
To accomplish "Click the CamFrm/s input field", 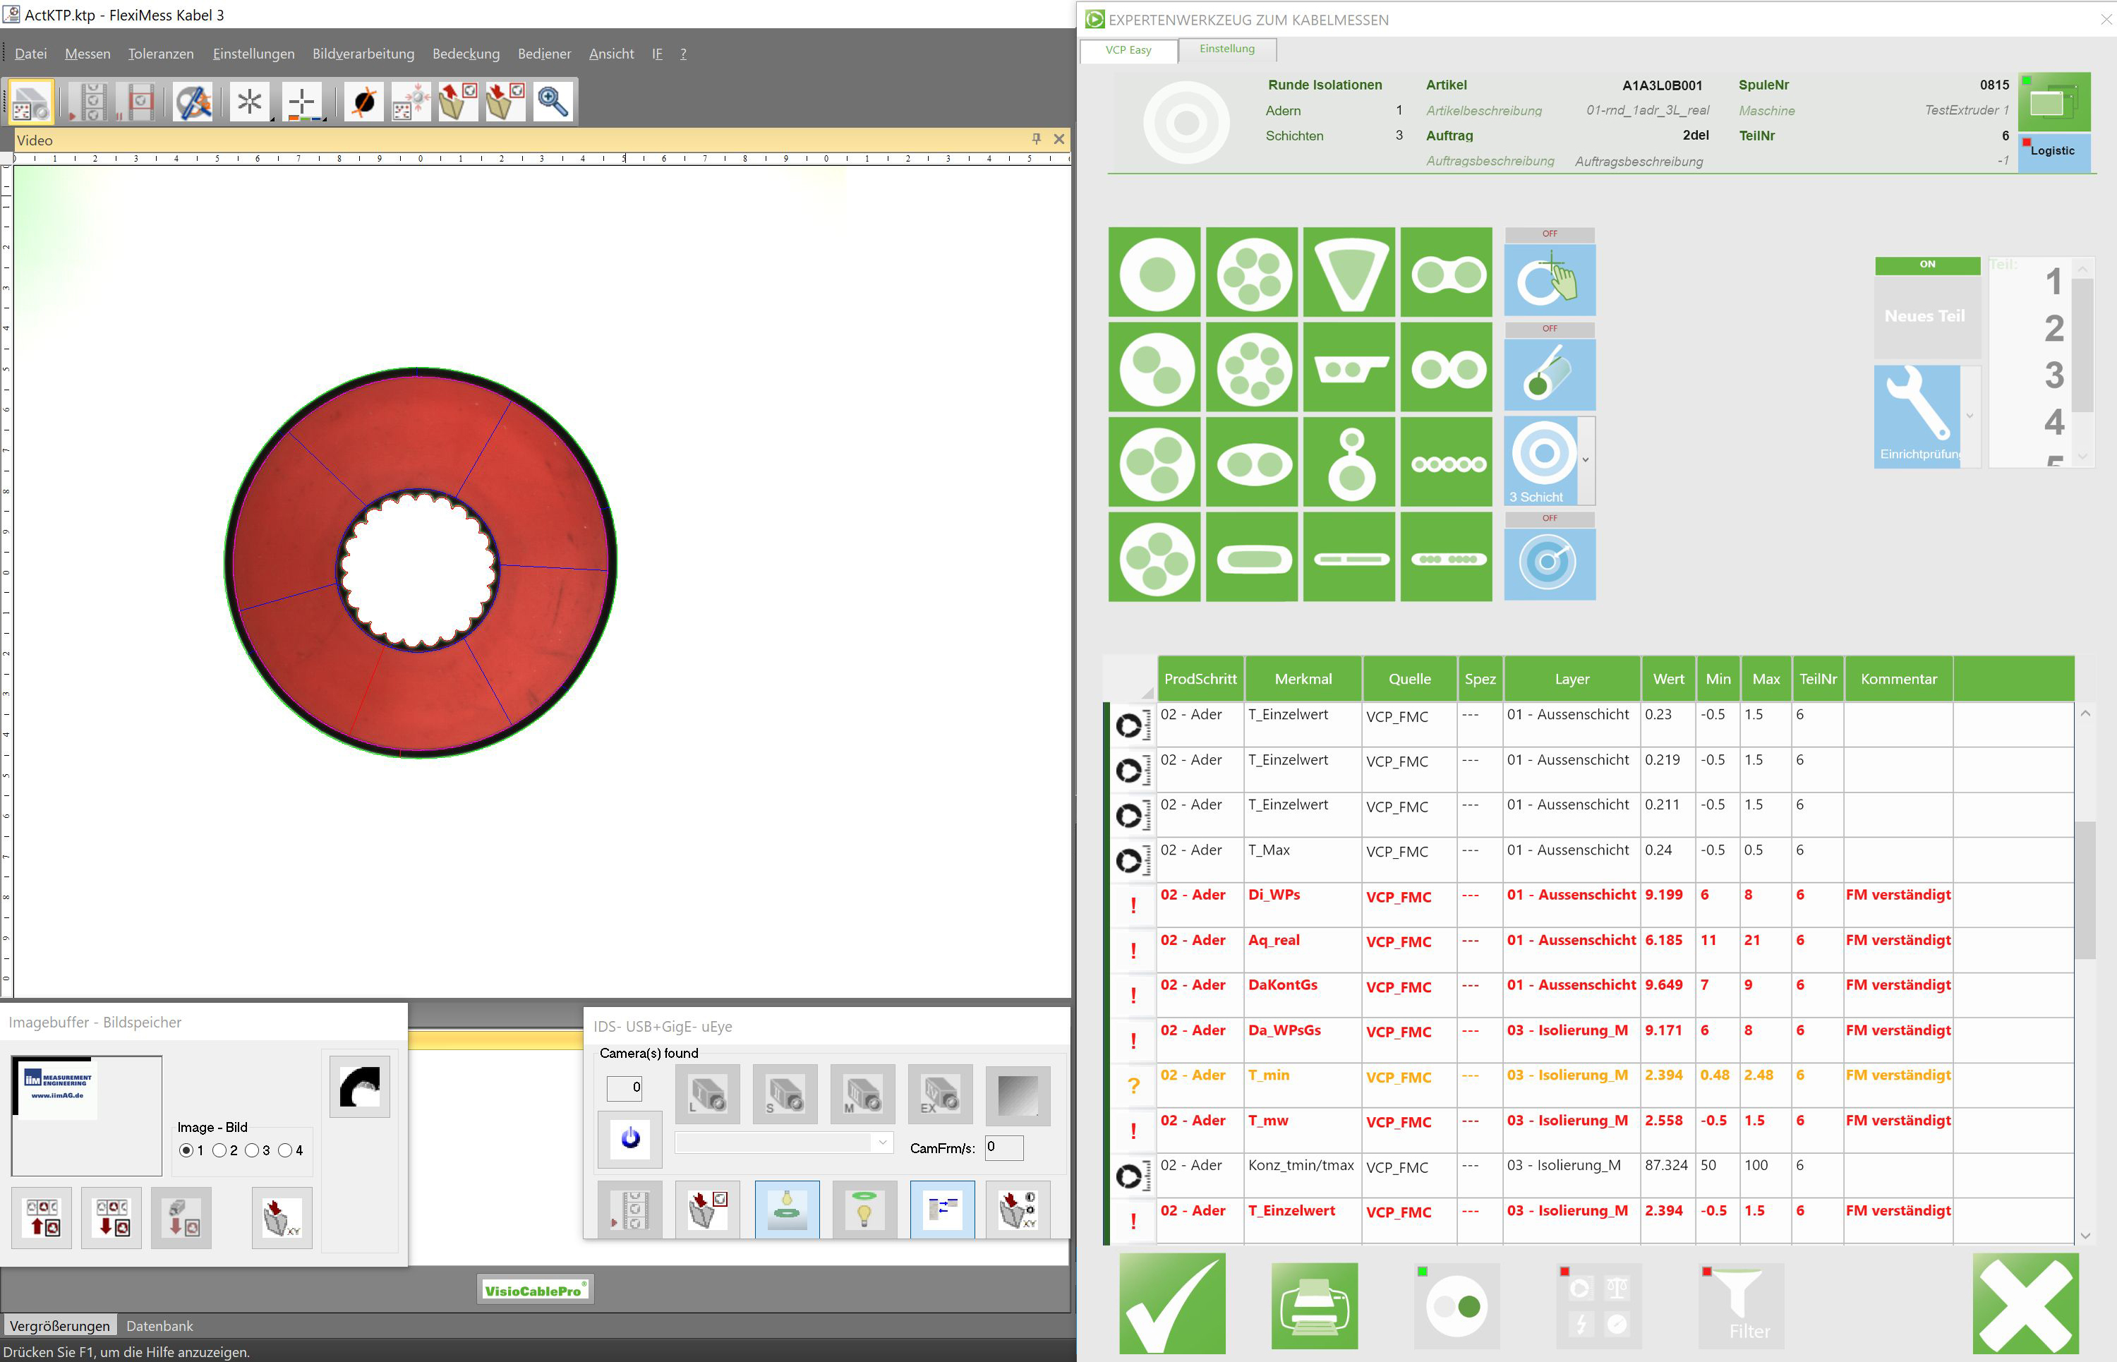I will click(x=1003, y=1148).
